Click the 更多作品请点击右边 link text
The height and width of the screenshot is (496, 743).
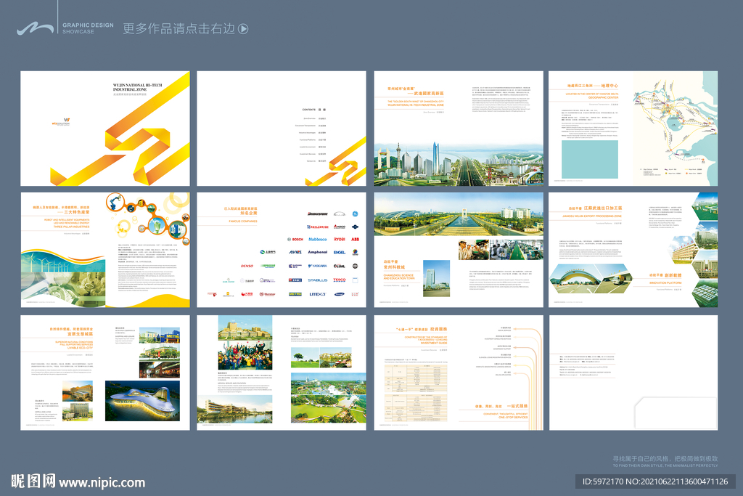(x=179, y=29)
